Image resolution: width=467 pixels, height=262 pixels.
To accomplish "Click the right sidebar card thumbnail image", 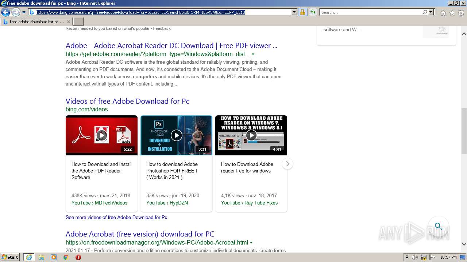I will [436, 31].
